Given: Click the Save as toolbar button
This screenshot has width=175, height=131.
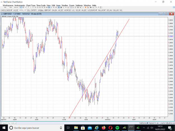Looking at the screenshot, I should point(16,7).
